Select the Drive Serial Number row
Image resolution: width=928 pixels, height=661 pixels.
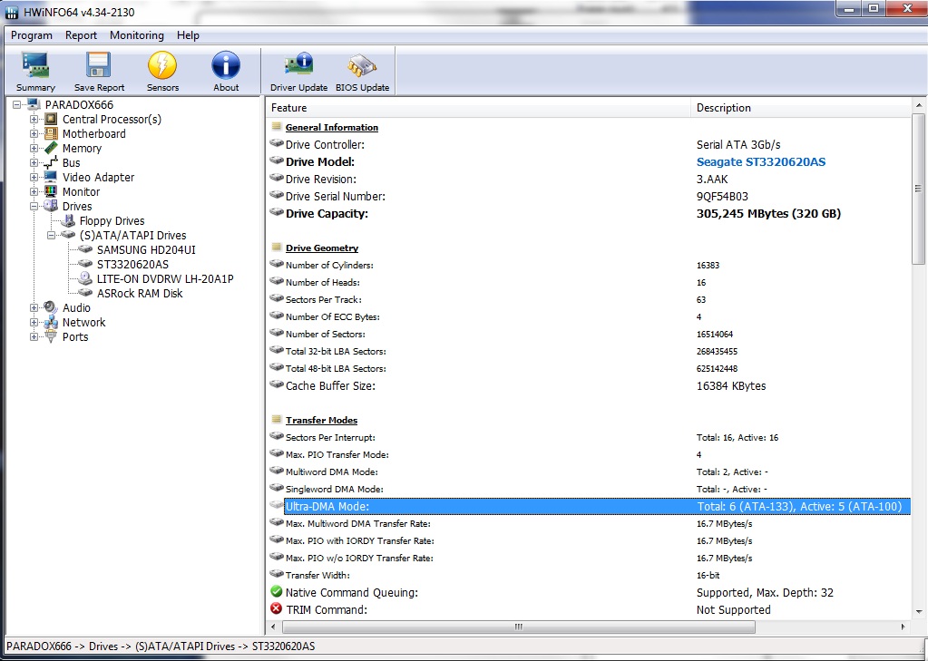pyautogui.click(x=589, y=196)
